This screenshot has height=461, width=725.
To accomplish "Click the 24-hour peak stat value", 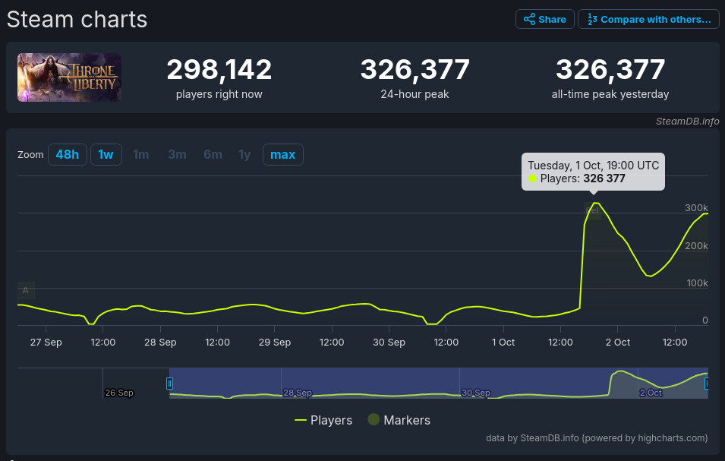I will point(415,71).
